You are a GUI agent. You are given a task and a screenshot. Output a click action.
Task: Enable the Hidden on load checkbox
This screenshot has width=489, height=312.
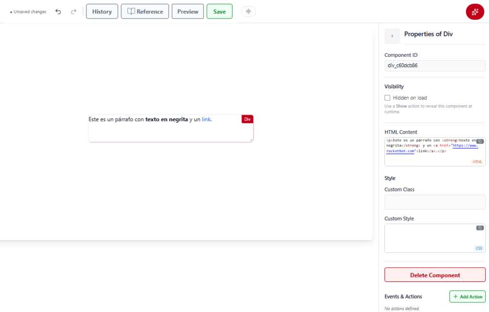click(387, 98)
